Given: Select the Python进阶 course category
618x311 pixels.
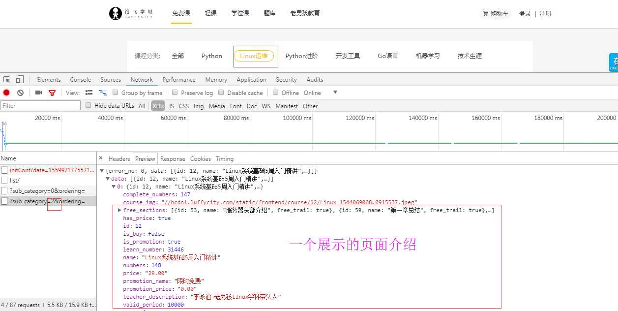Looking at the screenshot, I should tap(301, 56).
